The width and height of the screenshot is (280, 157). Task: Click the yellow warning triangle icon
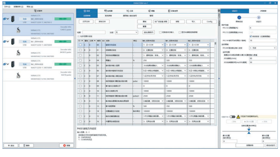(x=238, y=117)
